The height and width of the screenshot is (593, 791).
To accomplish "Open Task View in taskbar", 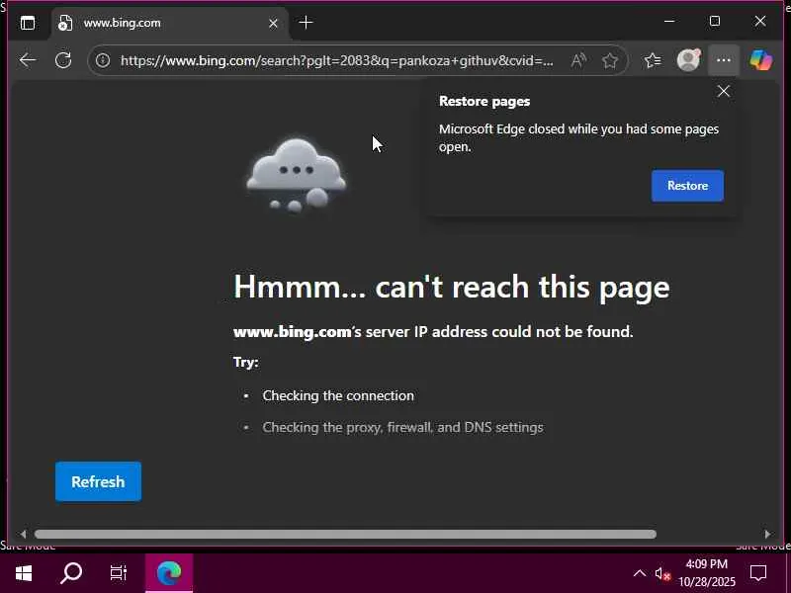I will [119, 573].
